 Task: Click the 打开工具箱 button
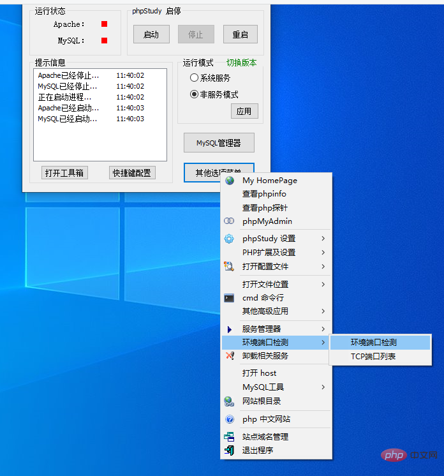pos(64,173)
